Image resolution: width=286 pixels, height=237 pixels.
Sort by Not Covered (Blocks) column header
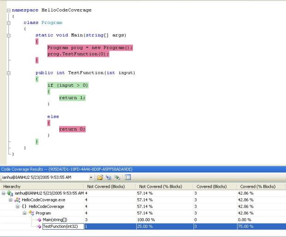point(110,187)
